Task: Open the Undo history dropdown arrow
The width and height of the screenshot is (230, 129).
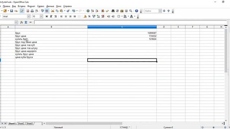Action: coord(77,11)
